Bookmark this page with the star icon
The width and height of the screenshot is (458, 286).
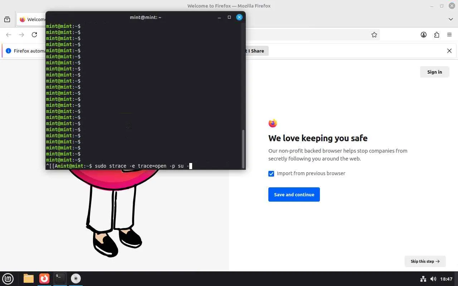click(x=374, y=35)
